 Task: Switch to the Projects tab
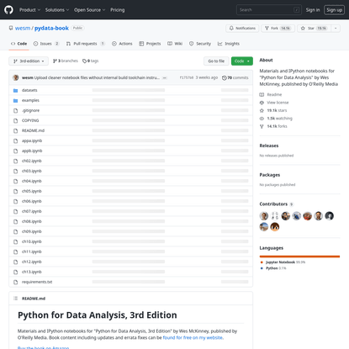pyautogui.click(x=150, y=44)
